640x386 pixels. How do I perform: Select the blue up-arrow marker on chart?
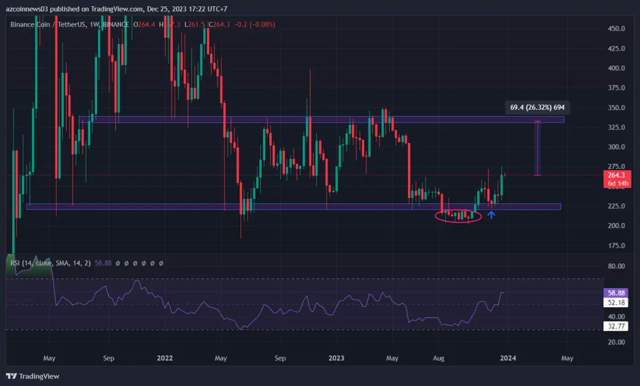click(491, 215)
